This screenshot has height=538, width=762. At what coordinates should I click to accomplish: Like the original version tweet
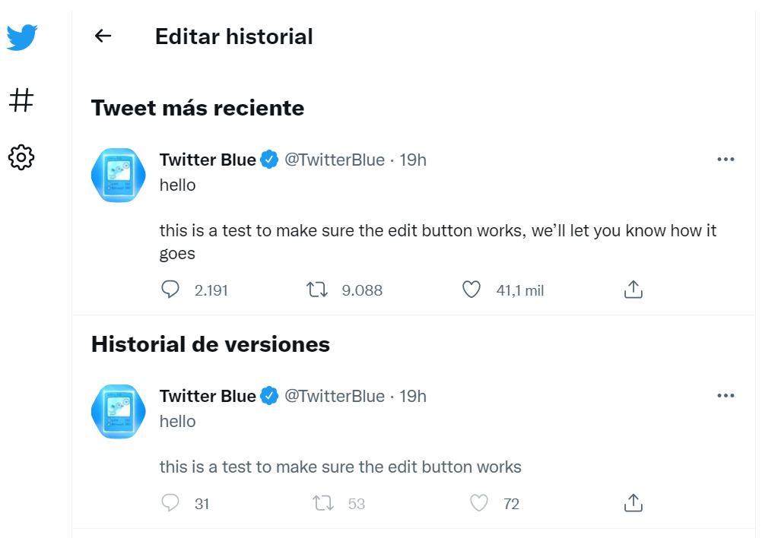479,503
